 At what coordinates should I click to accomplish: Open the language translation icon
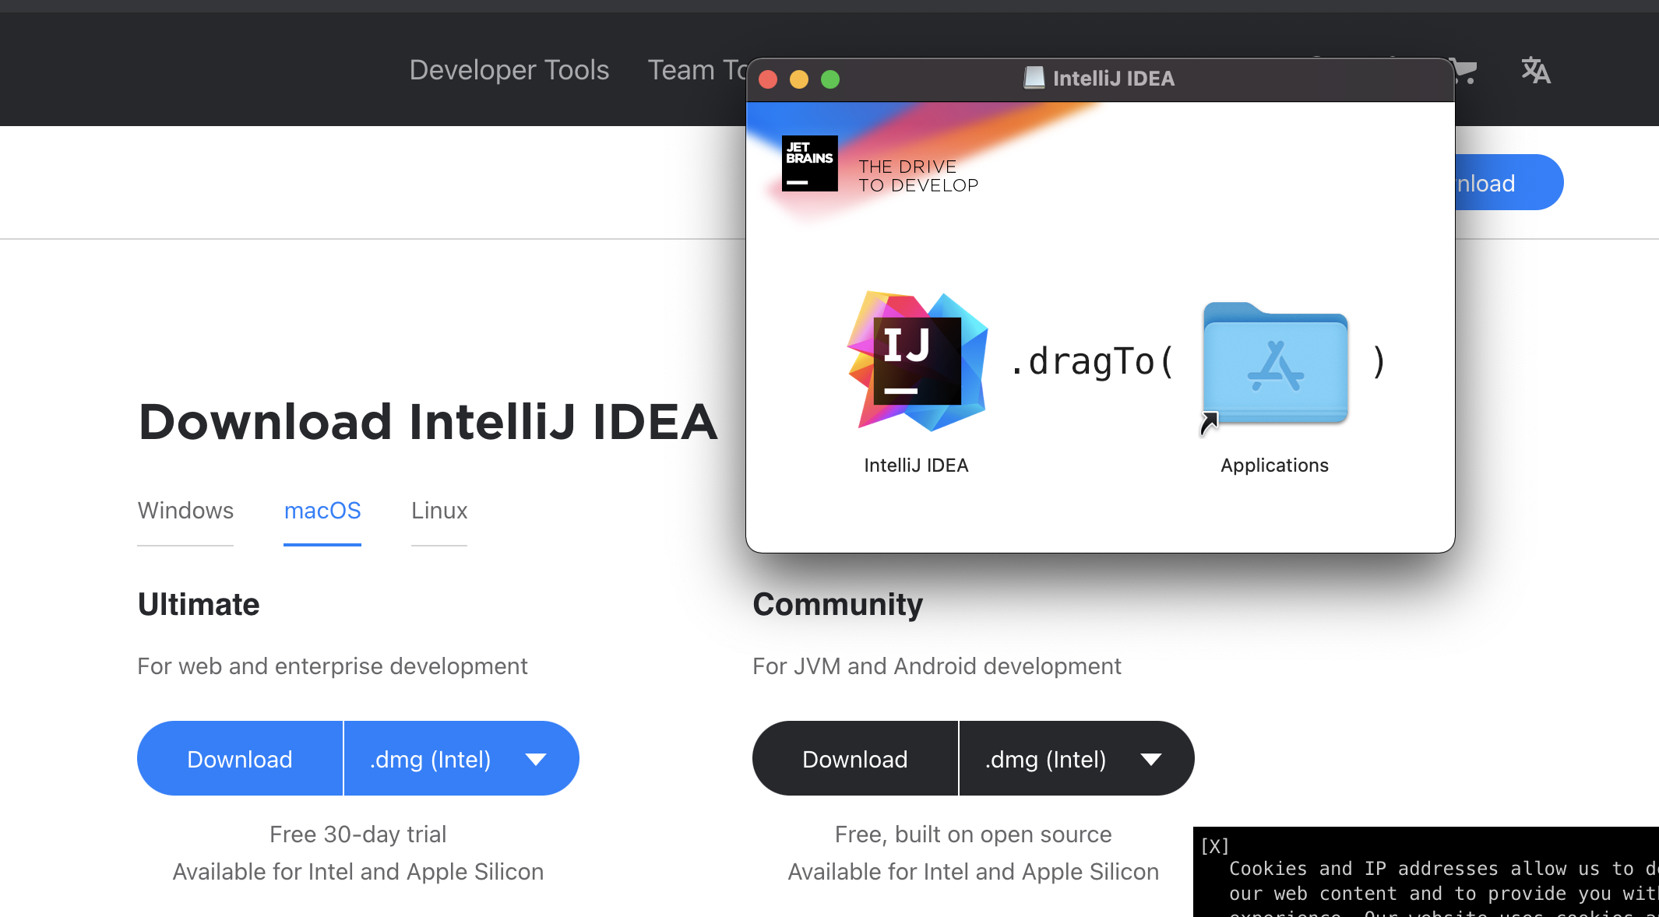click(1535, 71)
